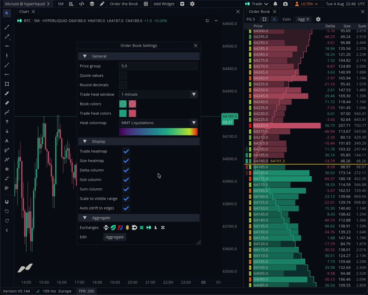
Task: Click Order the Book in top bar
Action: click(x=124, y=4)
